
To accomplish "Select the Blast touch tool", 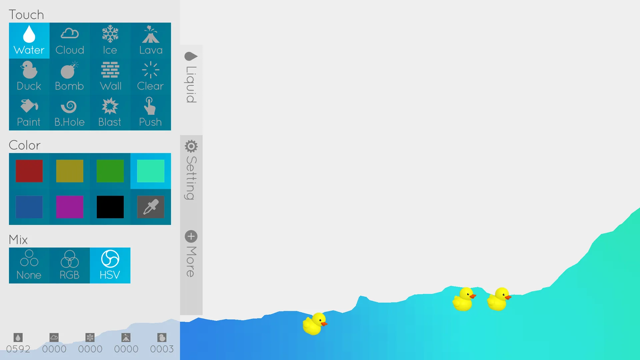I will pyautogui.click(x=110, y=112).
